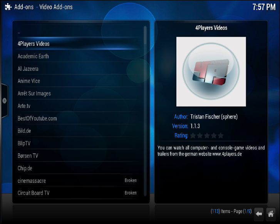Image resolution: width=280 pixels, height=224 pixels.
Task: Click the add-on description text
Action: coord(211,151)
